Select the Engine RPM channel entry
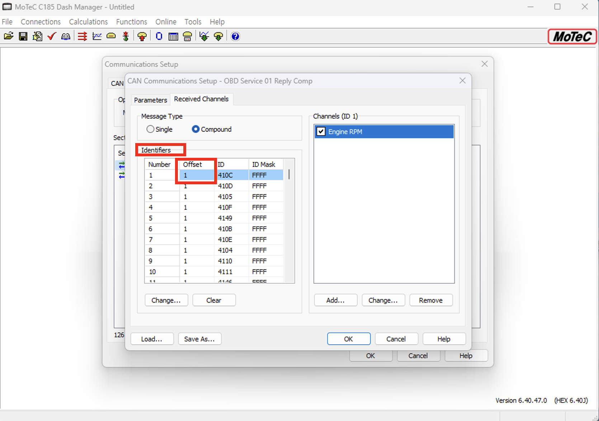Screen dimensions: 599x421 384,132
